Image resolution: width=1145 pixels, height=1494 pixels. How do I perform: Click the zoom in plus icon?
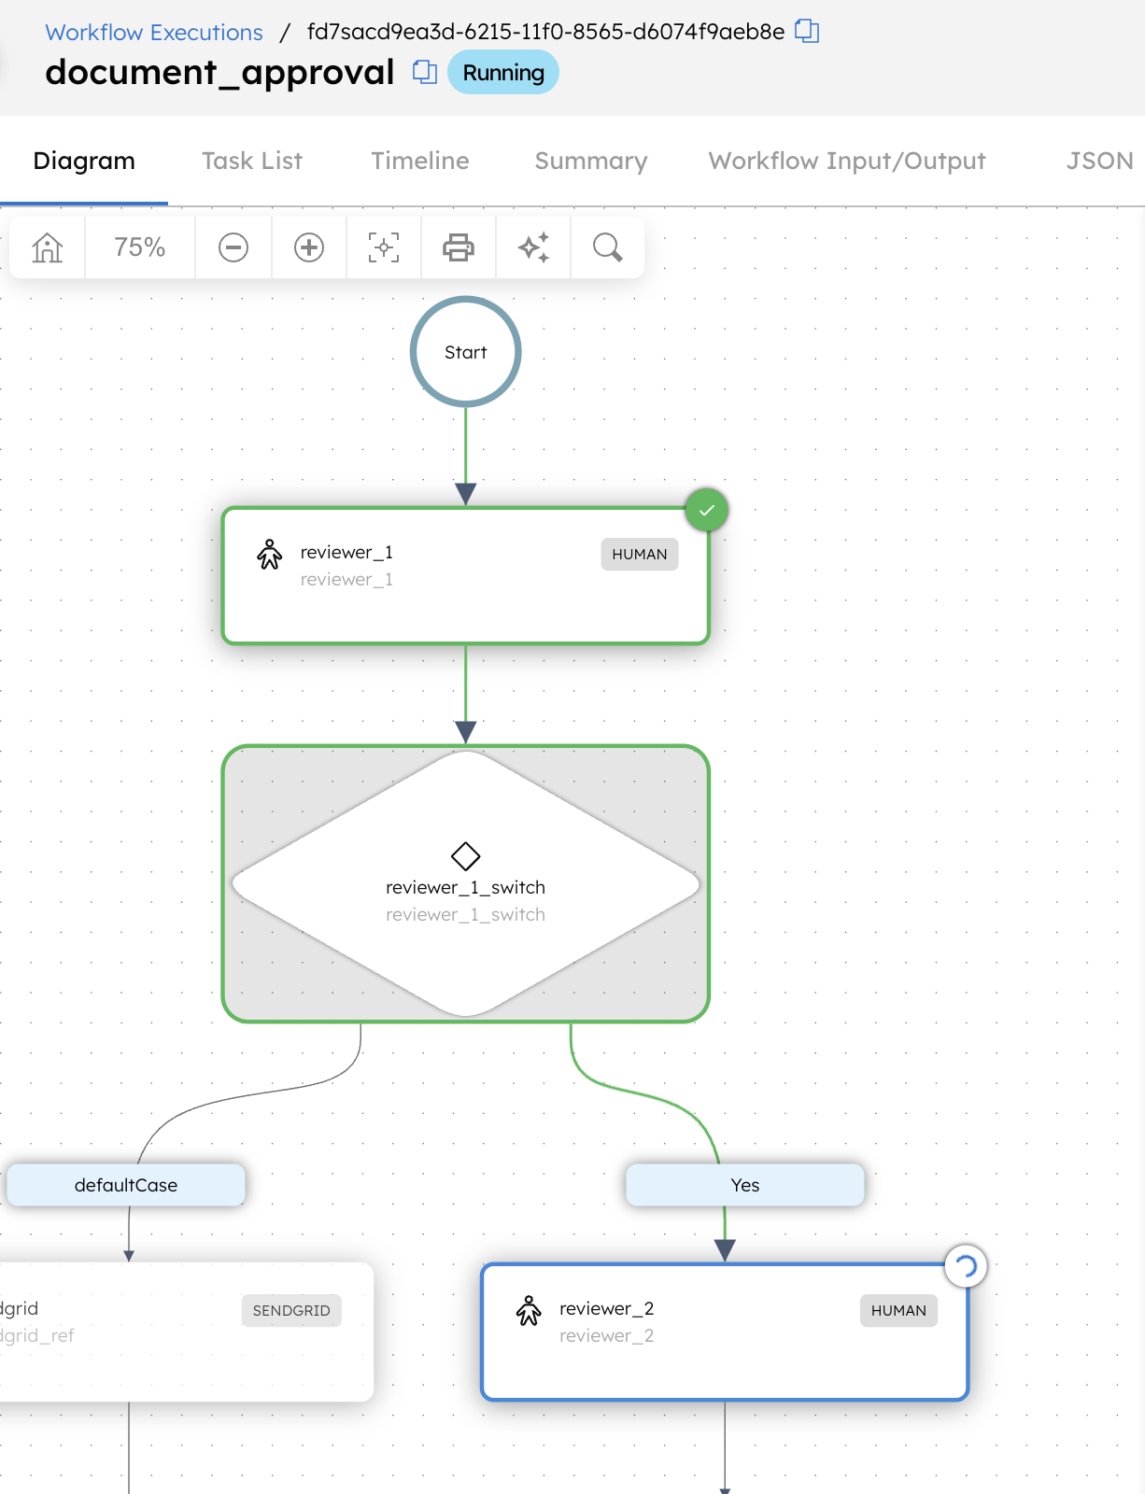coord(309,247)
